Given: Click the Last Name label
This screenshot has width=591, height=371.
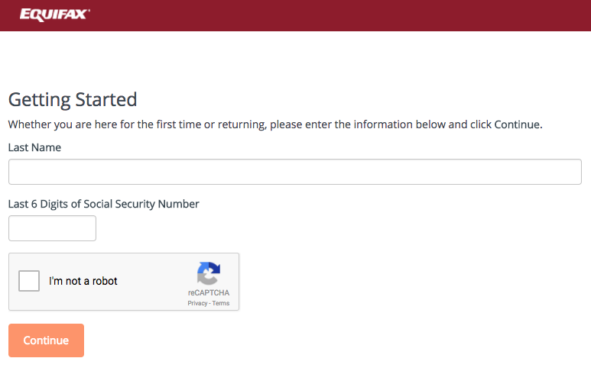Looking at the screenshot, I should click(x=34, y=147).
